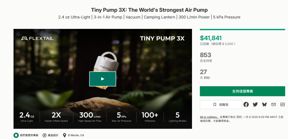The image size is (288, 139).
Task: Share the project on Facebook
Action: pyautogui.click(x=246, y=105)
